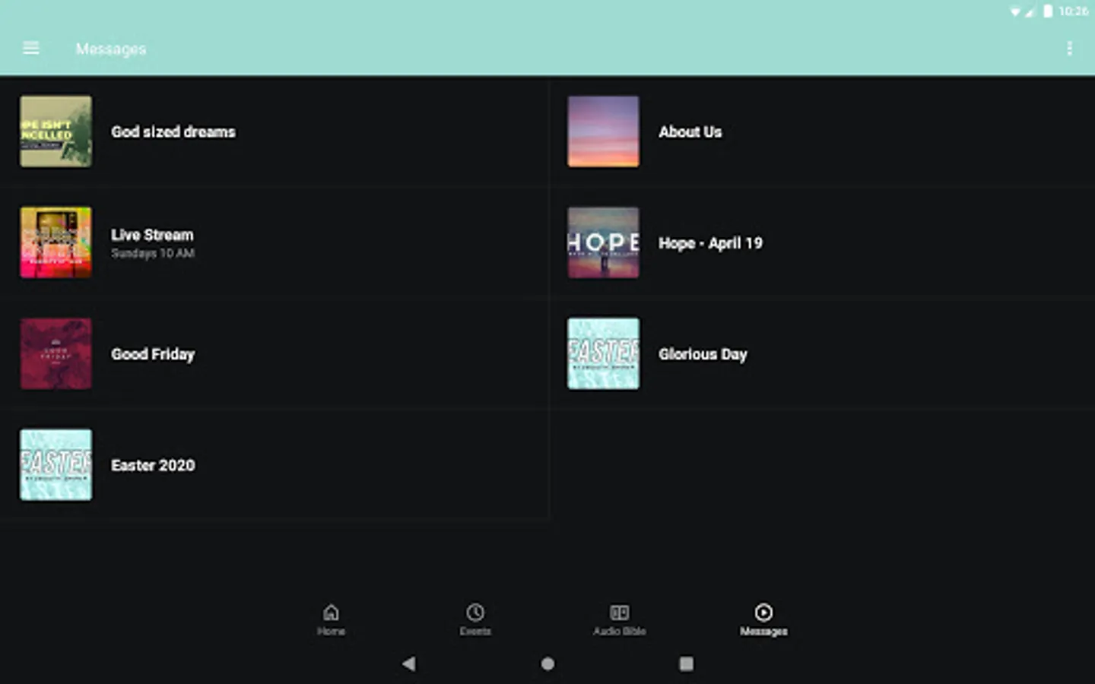Select Hope - April 19 message
The image size is (1095, 684).
709,242
